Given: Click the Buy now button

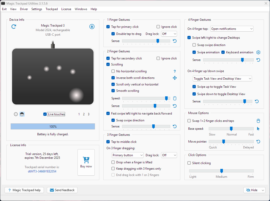Looking at the screenshot, I should tap(86, 162).
